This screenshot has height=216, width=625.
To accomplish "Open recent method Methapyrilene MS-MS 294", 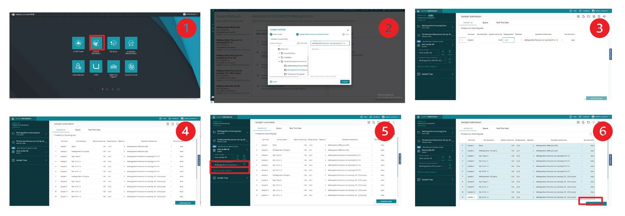I will (x=228, y=86).
